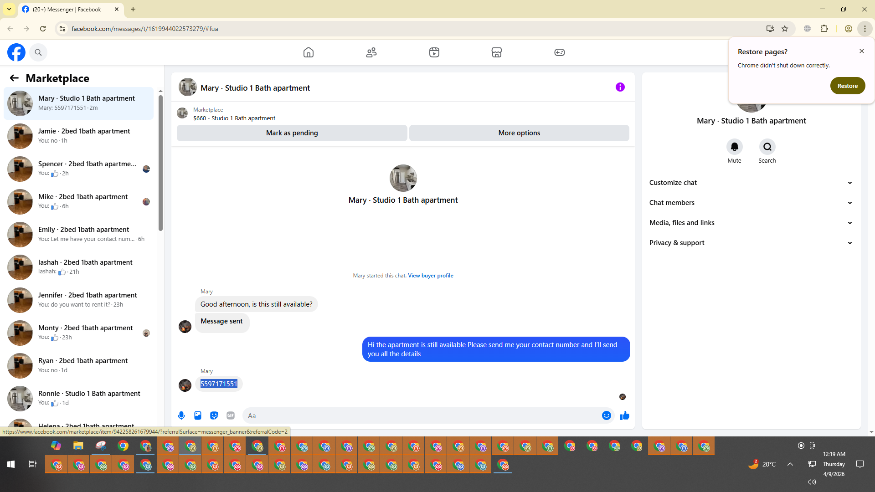
Task: Toggle the conversation information panel icon
Action: [620, 87]
